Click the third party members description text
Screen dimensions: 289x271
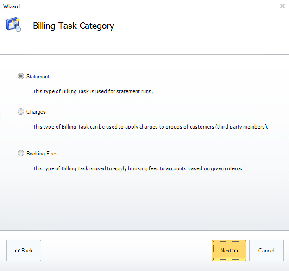[151, 127]
